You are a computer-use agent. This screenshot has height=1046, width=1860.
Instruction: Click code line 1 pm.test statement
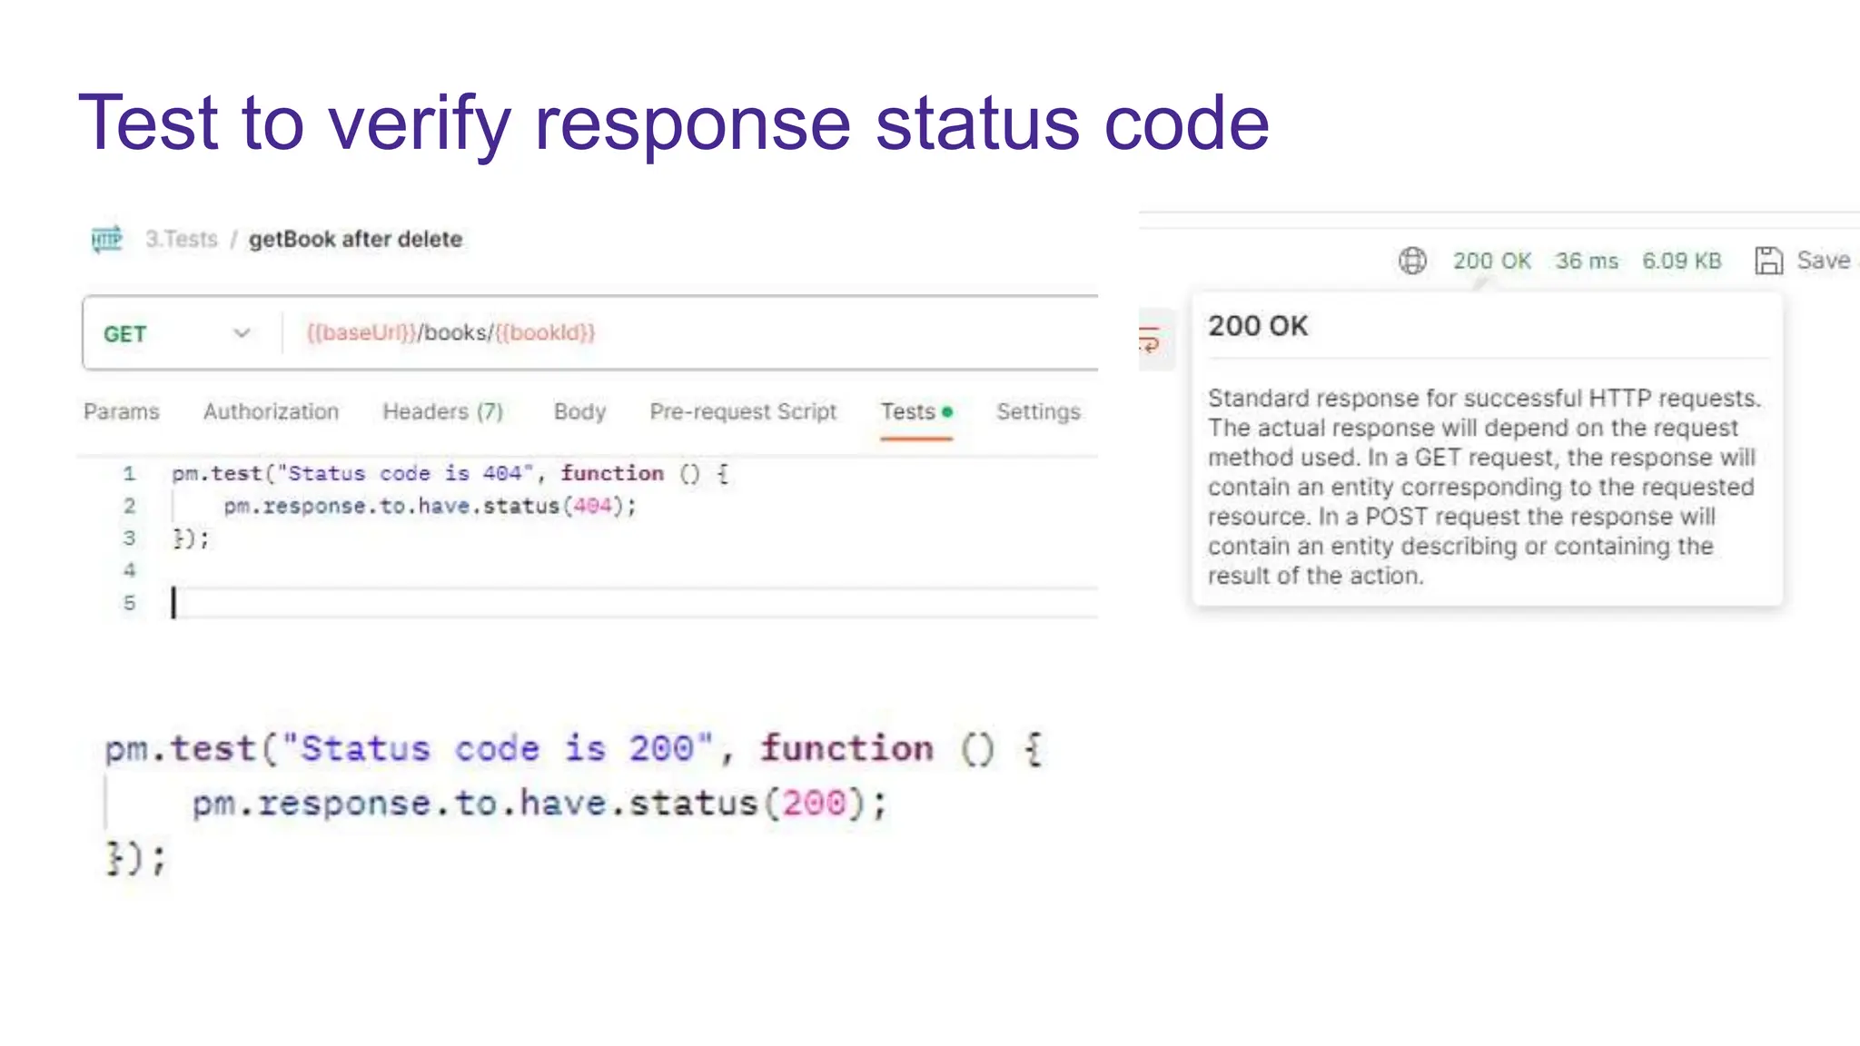pyautogui.click(x=450, y=473)
